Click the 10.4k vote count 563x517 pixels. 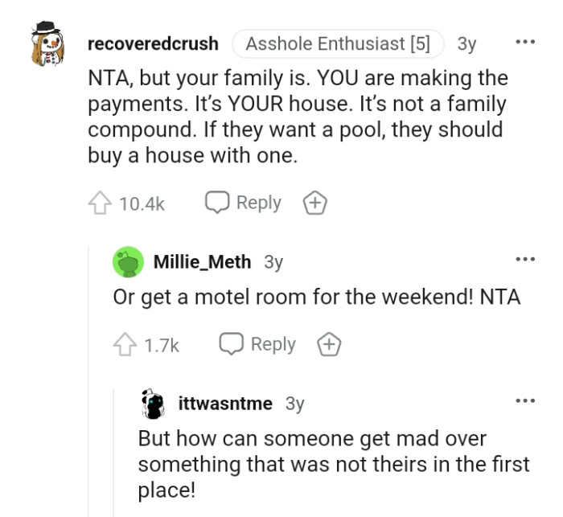(x=142, y=204)
